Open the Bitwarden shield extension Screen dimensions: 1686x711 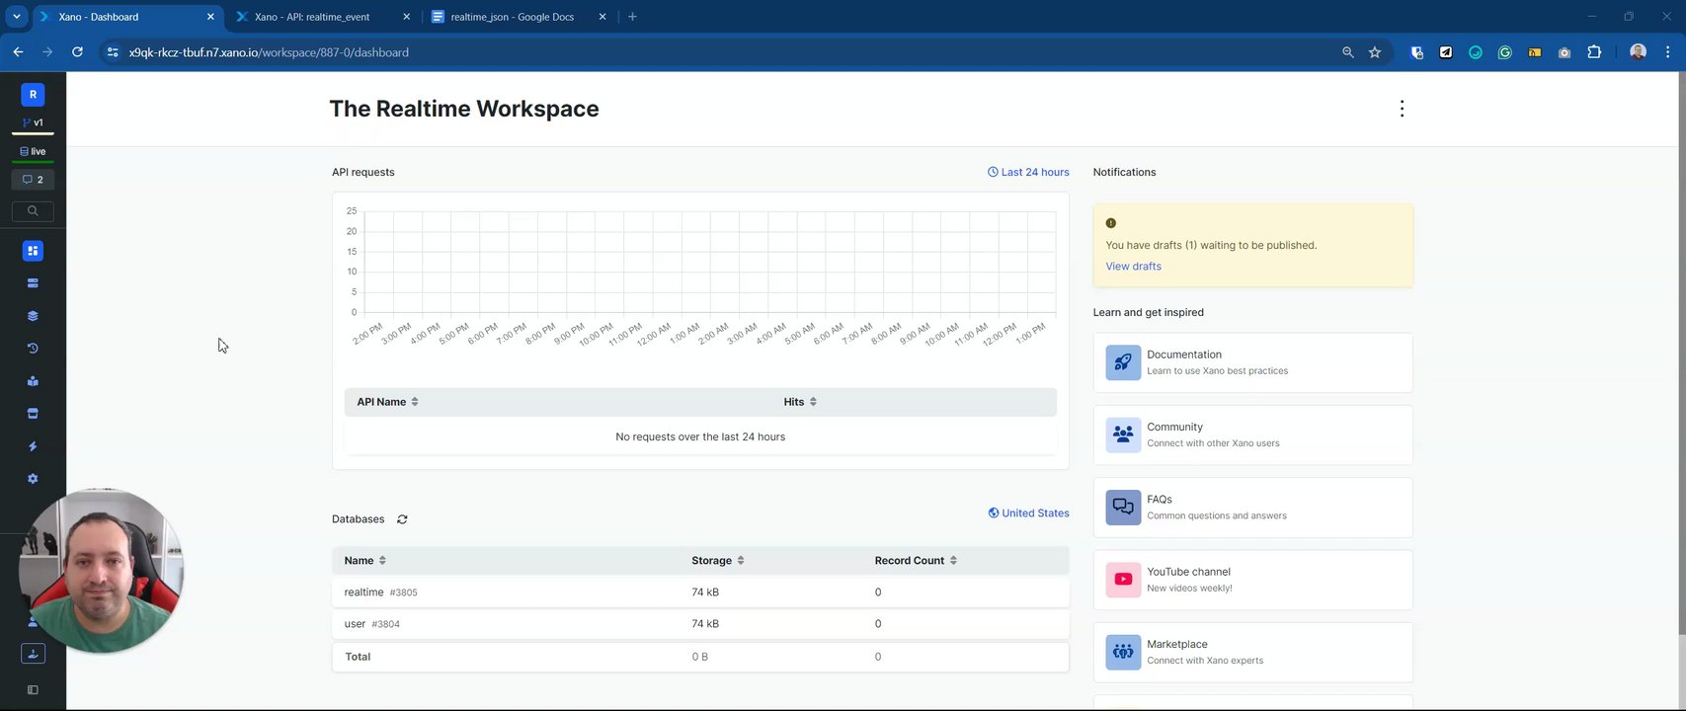point(1416,52)
